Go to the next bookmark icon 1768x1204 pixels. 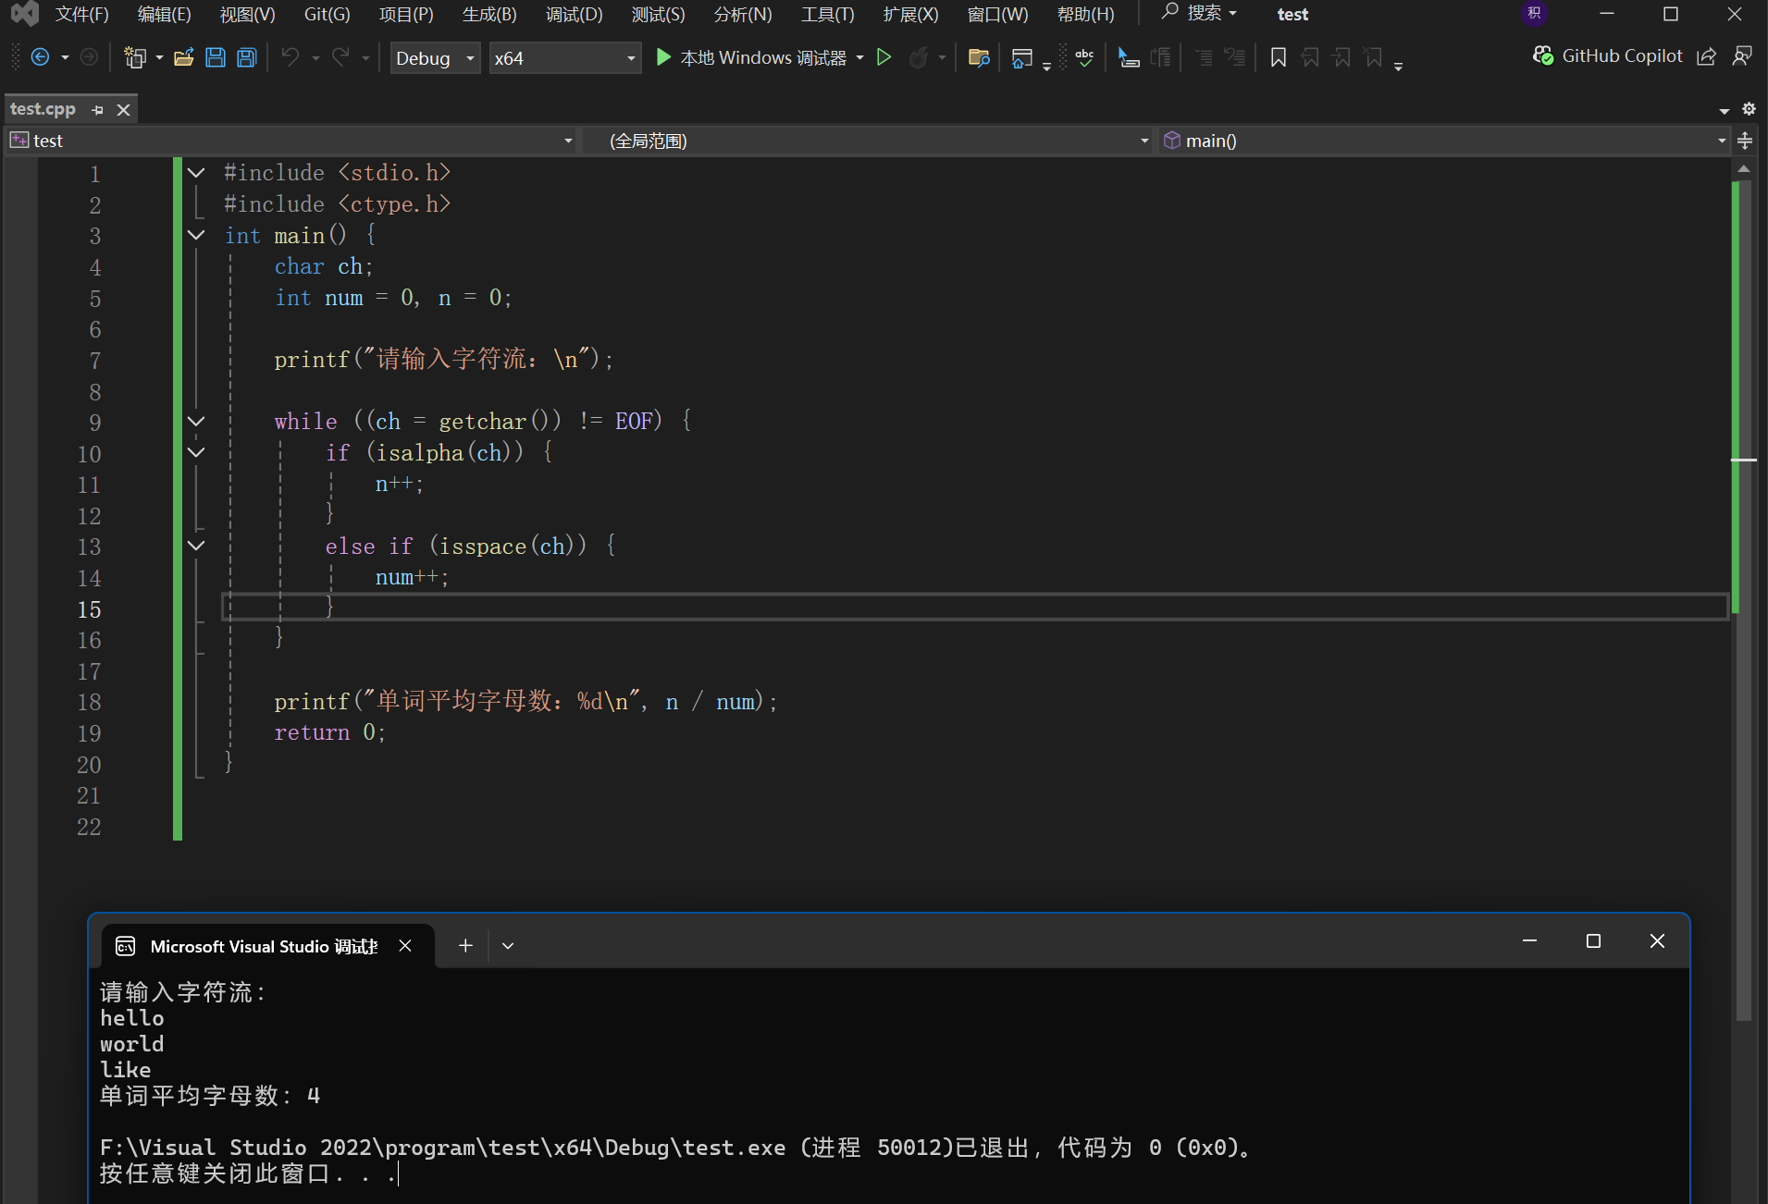[x=1341, y=57]
